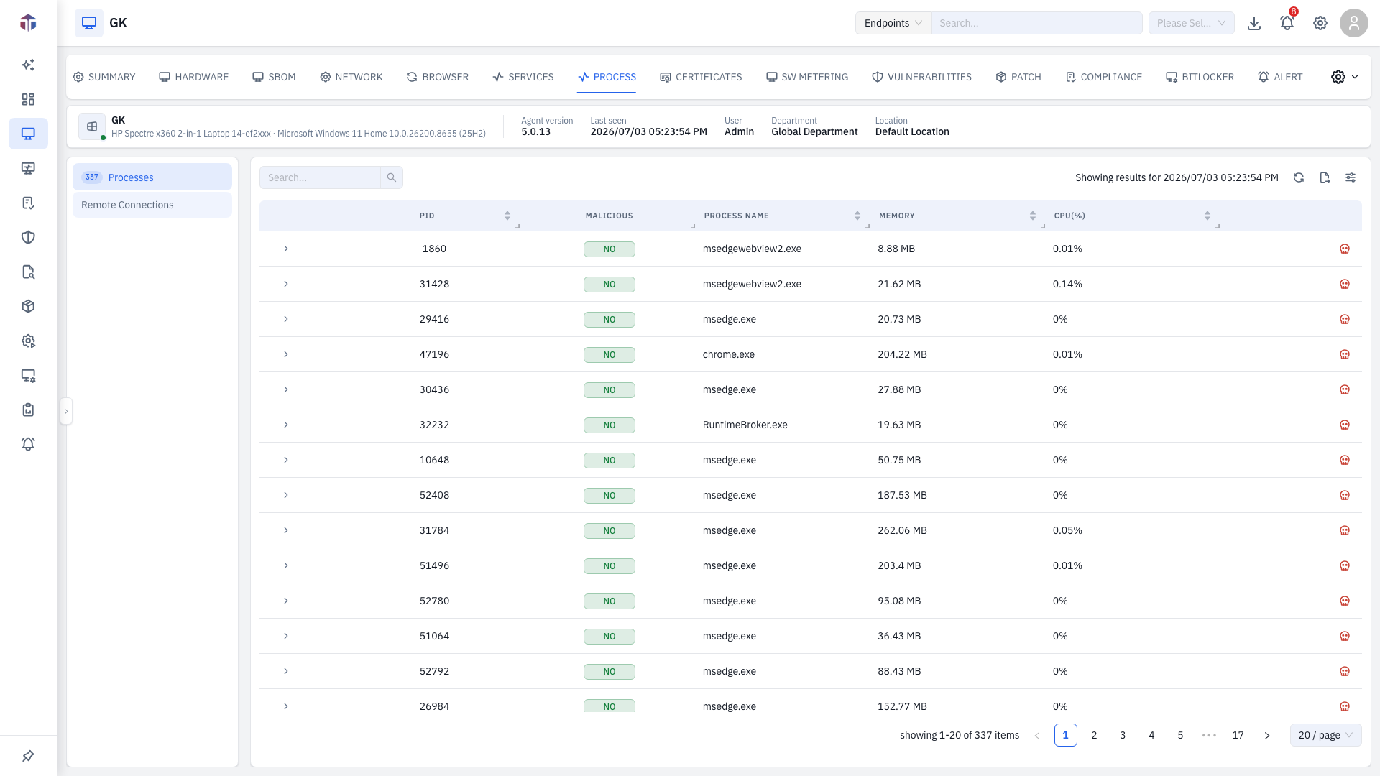Click the Windows device icon beside GK
The image size is (1380, 776).
pyautogui.click(x=92, y=126)
